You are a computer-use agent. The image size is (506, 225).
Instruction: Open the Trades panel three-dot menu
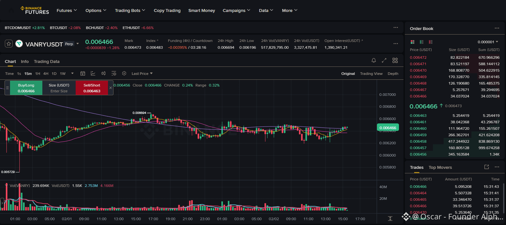(x=497, y=167)
